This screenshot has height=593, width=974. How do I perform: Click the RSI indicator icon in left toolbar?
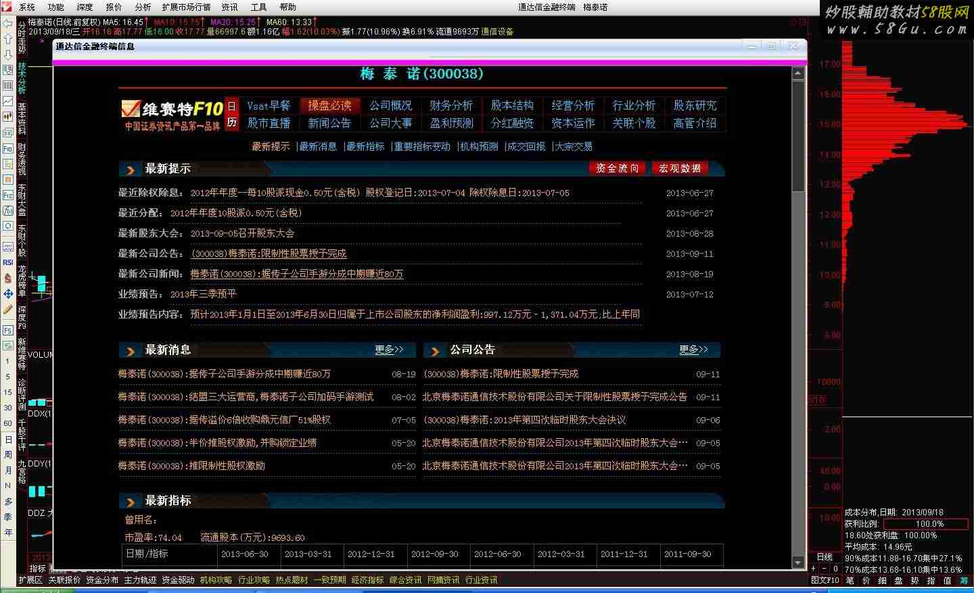click(7, 262)
